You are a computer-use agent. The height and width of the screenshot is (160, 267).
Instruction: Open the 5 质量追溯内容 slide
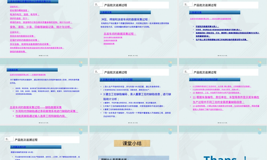point(44,143)
